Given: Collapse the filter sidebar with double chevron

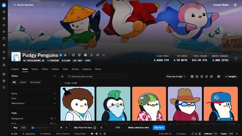Looking at the screenshot, I should tap(62, 76).
